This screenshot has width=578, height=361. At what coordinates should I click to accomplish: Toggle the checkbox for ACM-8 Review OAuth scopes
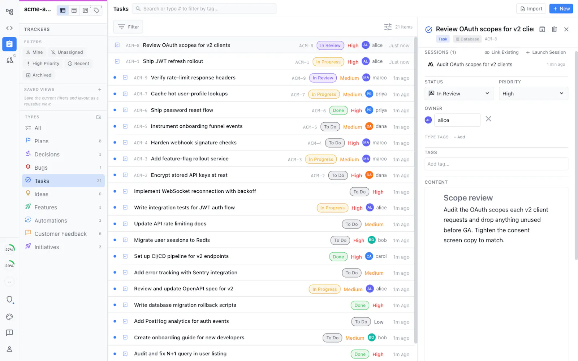[117, 45]
